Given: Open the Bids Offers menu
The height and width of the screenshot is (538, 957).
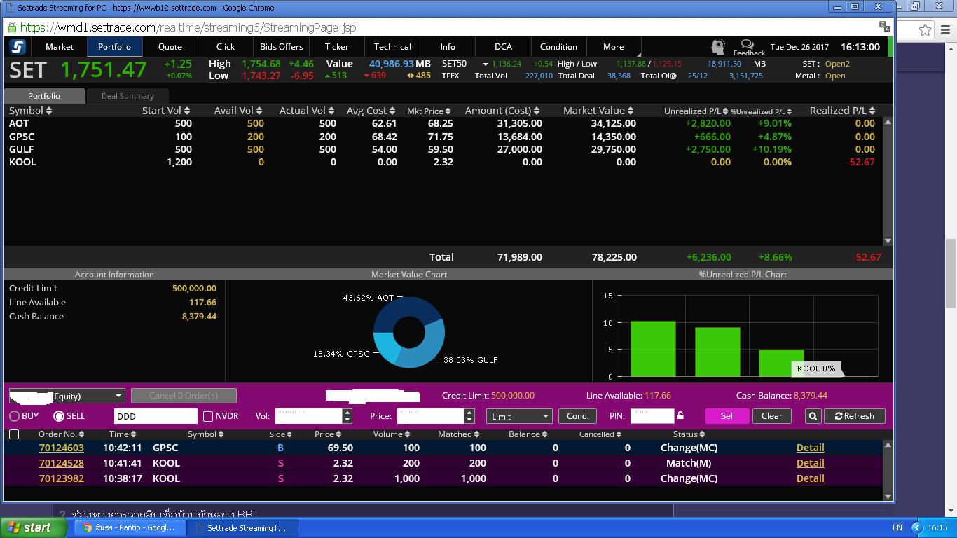Looking at the screenshot, I should [282, 47].
